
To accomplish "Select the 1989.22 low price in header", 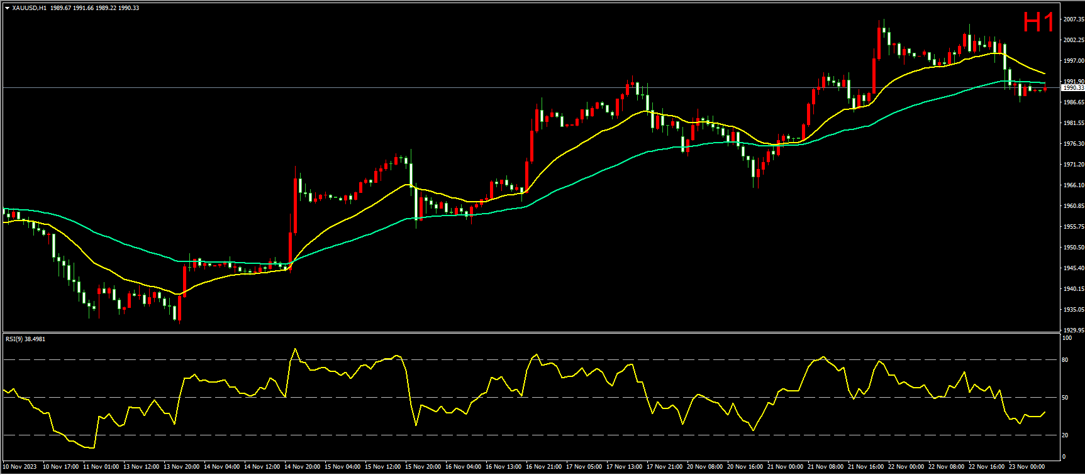I will pyautogui.click(x=106, y=8).
